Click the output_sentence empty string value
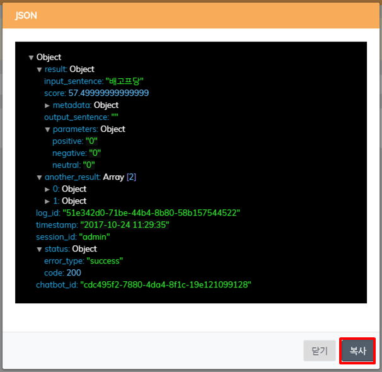 click(115, 117)
